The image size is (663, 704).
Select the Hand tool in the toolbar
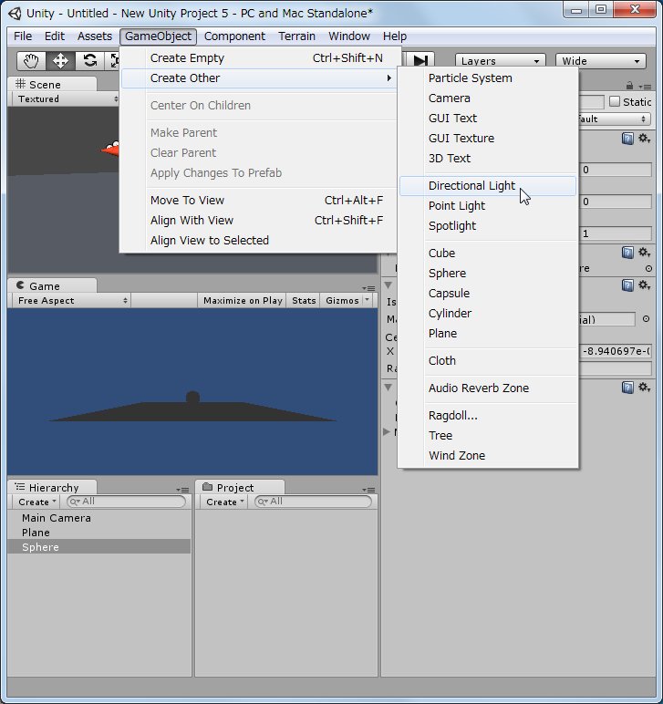(x=32, y=61)
